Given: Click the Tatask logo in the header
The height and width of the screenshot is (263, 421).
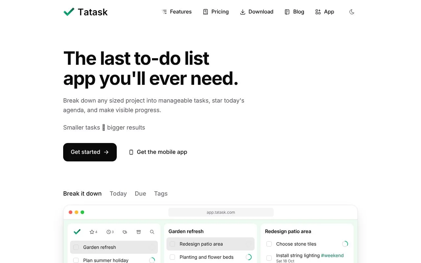Looking at the screenshot, I should click(86, 12).
